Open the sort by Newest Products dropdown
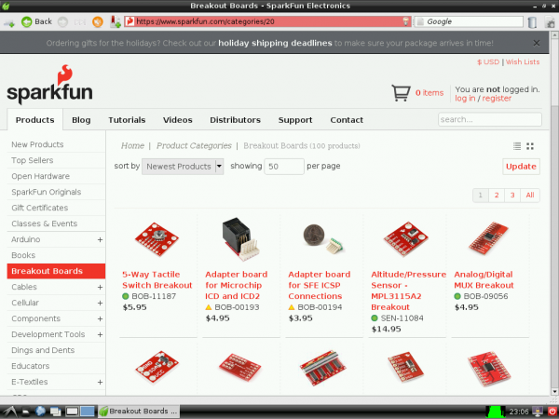559x419 pixels. pos(183,167)
